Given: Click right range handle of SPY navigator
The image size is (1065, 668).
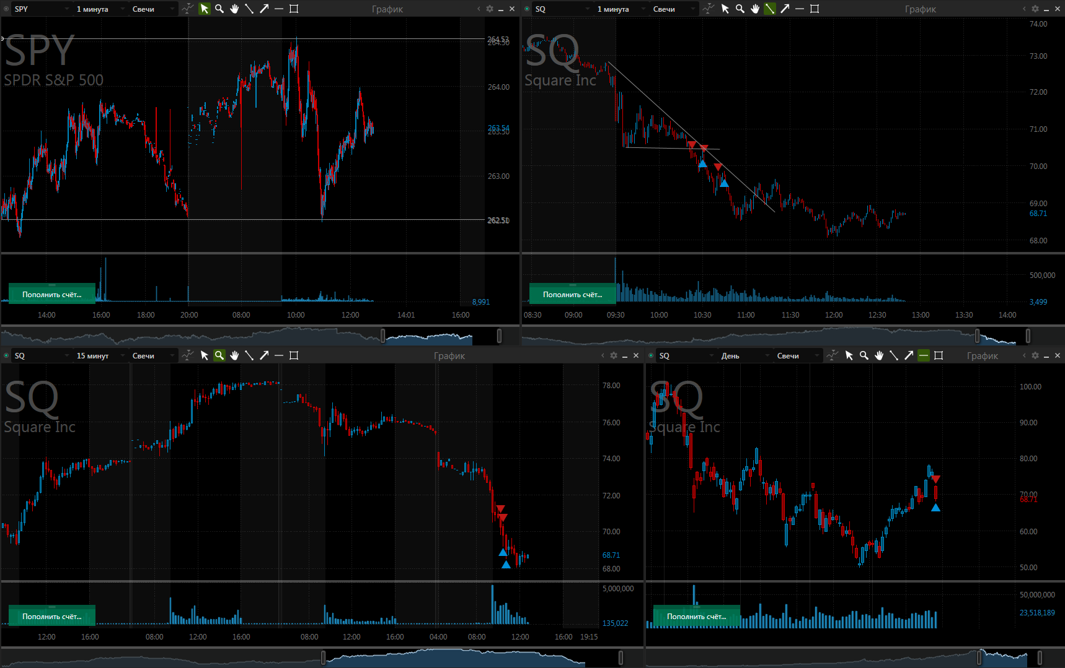Looking at the screenshot, I should tap(499, 336).
